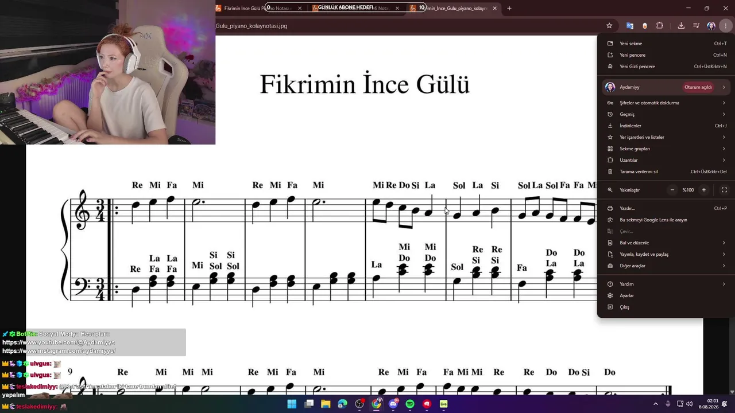Open 'Yeni Gizli pencere' incognito window
The image size is (735, 413).
click(667, 67)
